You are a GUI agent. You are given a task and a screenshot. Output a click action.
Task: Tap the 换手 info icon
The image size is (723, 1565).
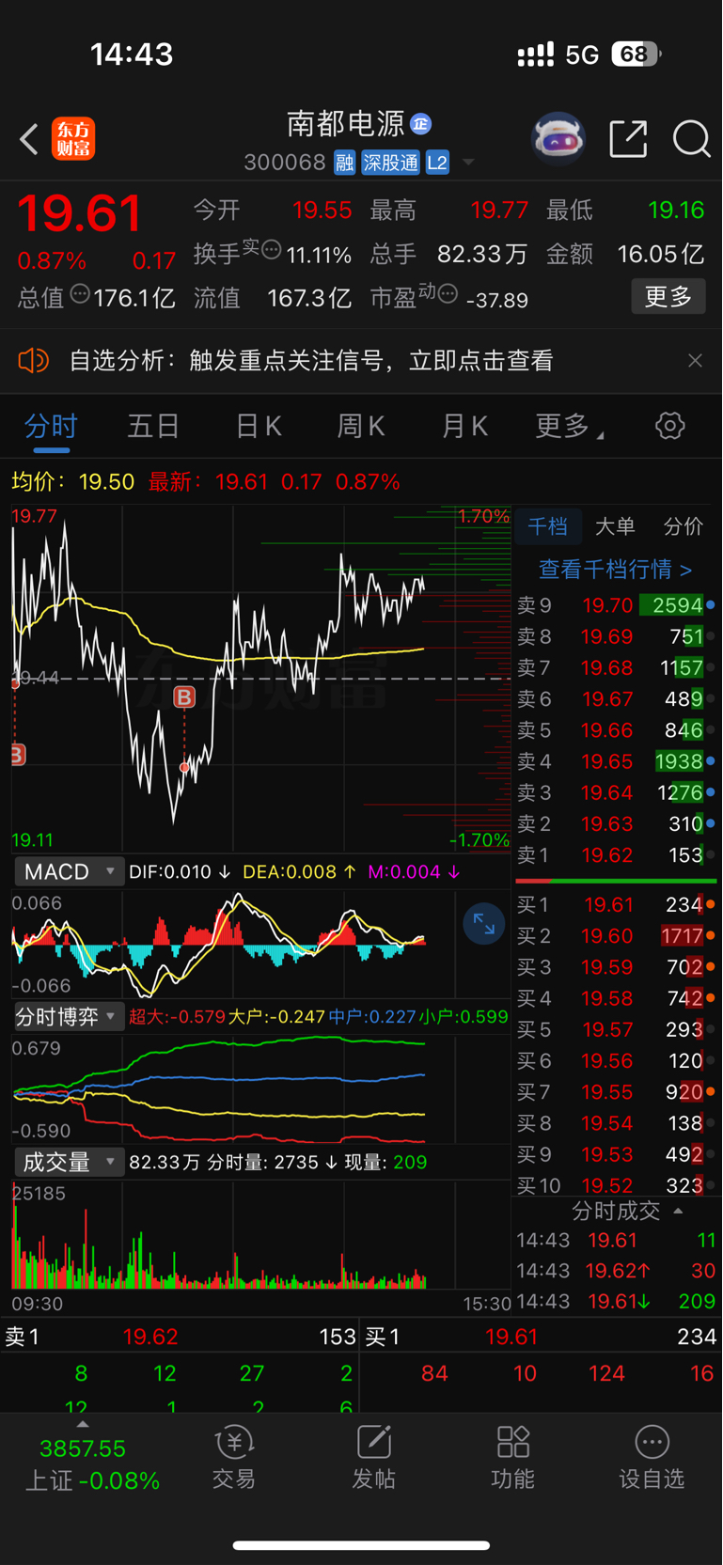[x=271, y=250]
